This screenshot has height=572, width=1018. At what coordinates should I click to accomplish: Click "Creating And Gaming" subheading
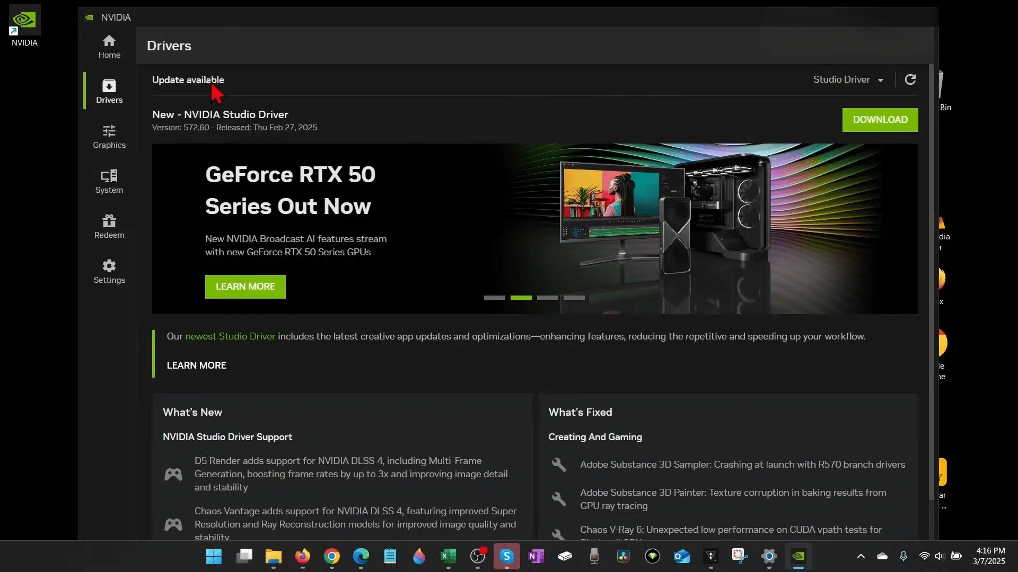tap(595, 437)
